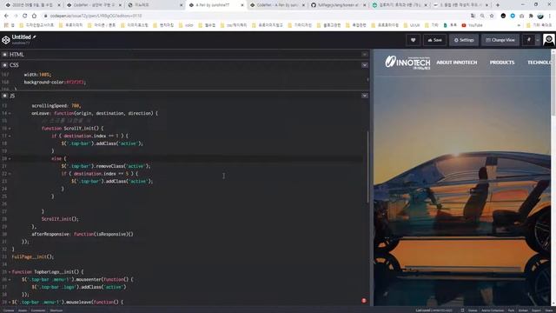
Task: Click 'scrollingSpeed: 700,' code line
Action: (x=56, y=106)
